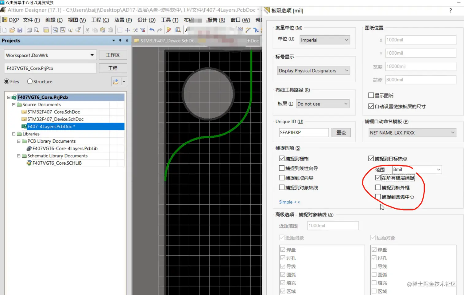Viewport: 464px width, 295px height.
Task: Undo the last action with the toolbar arrow
Action: click(152, 30)
